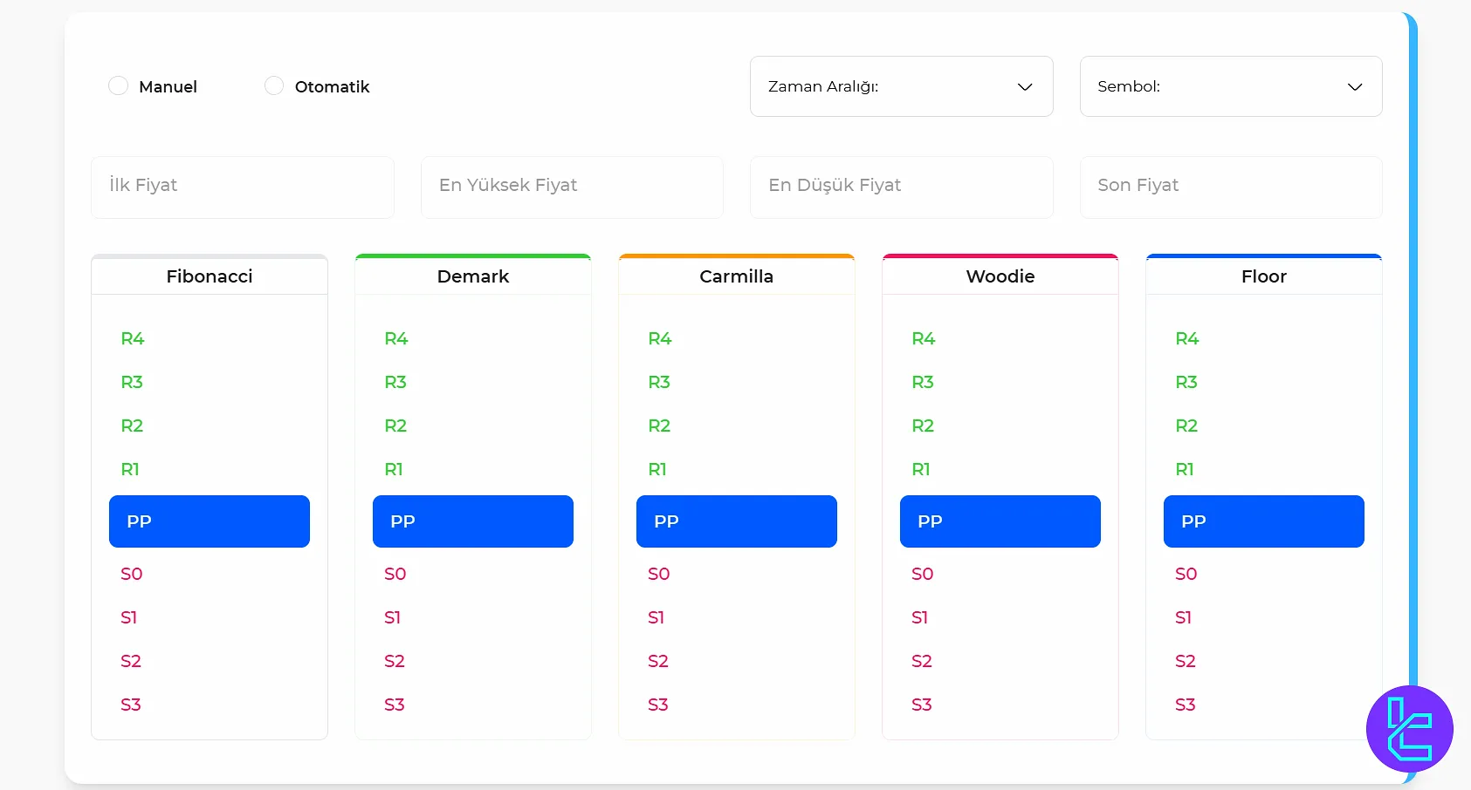Select the Floor method header
This screenshot has height=790, width=1471.
point(1263,276)
